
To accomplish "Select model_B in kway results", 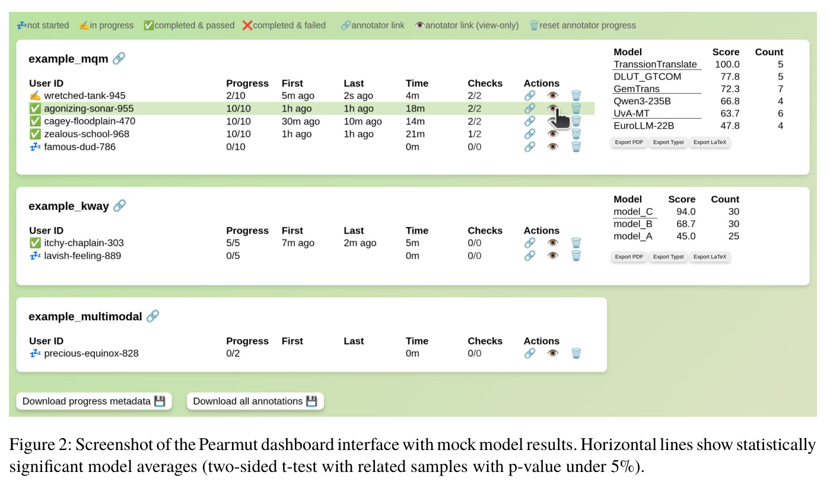I will [633, 224].
